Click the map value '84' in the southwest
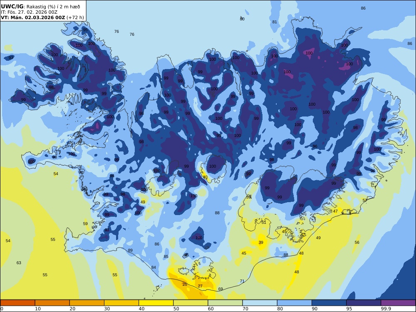The image size is (416, 312). (154, 267)
